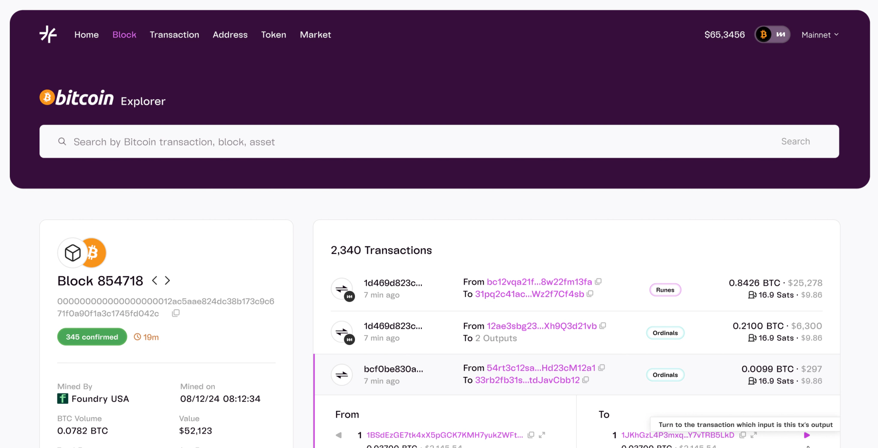Click the site logo icon in navbar
Screen dimensions: 878x448
(x=48, y=34)
